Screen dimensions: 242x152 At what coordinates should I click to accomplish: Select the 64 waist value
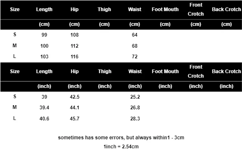tap(135, 35)
